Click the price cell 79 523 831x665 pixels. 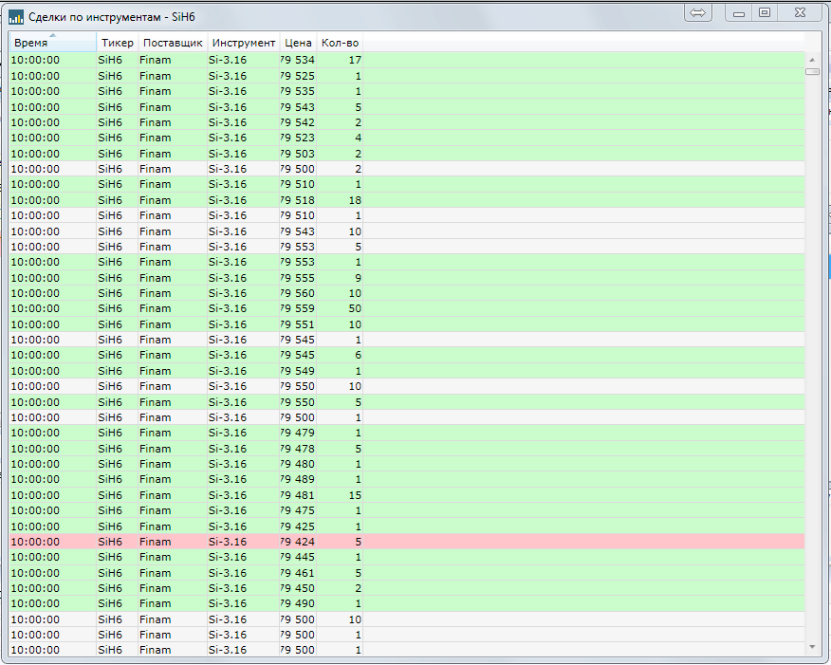click(297, 138)
